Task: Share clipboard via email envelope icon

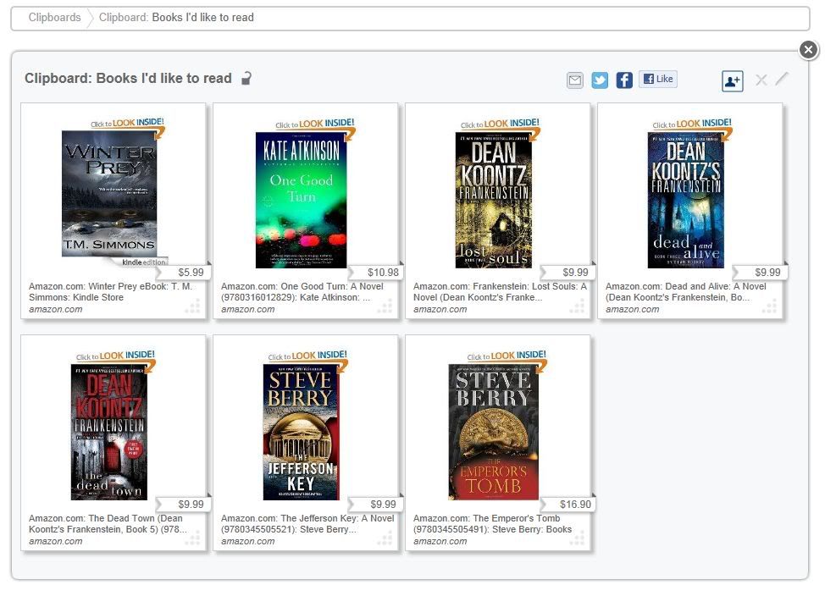Action: tap(575, 80)
